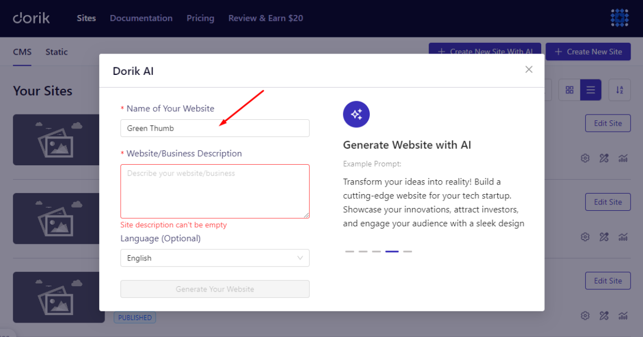Image resolution: width=643 pixels, height=337 pixels.
Task: Open settings gear of third site row
Action: pos(585,315)
